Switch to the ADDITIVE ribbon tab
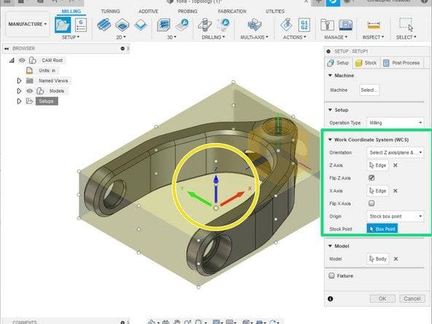This screenshot has width=432, height=324. 148,11
